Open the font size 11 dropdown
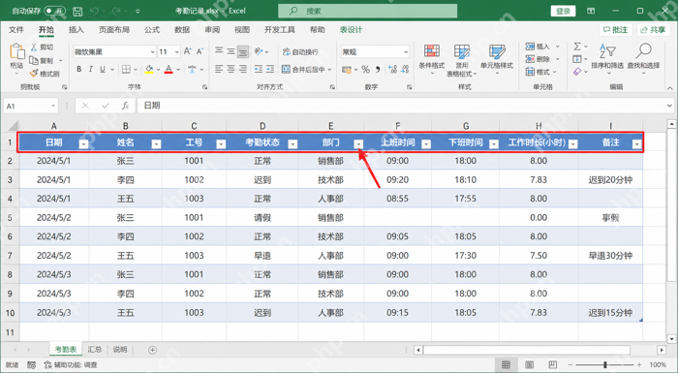This screenshot has height=373, width=678. pyautogui.click(x=177, y=52)
